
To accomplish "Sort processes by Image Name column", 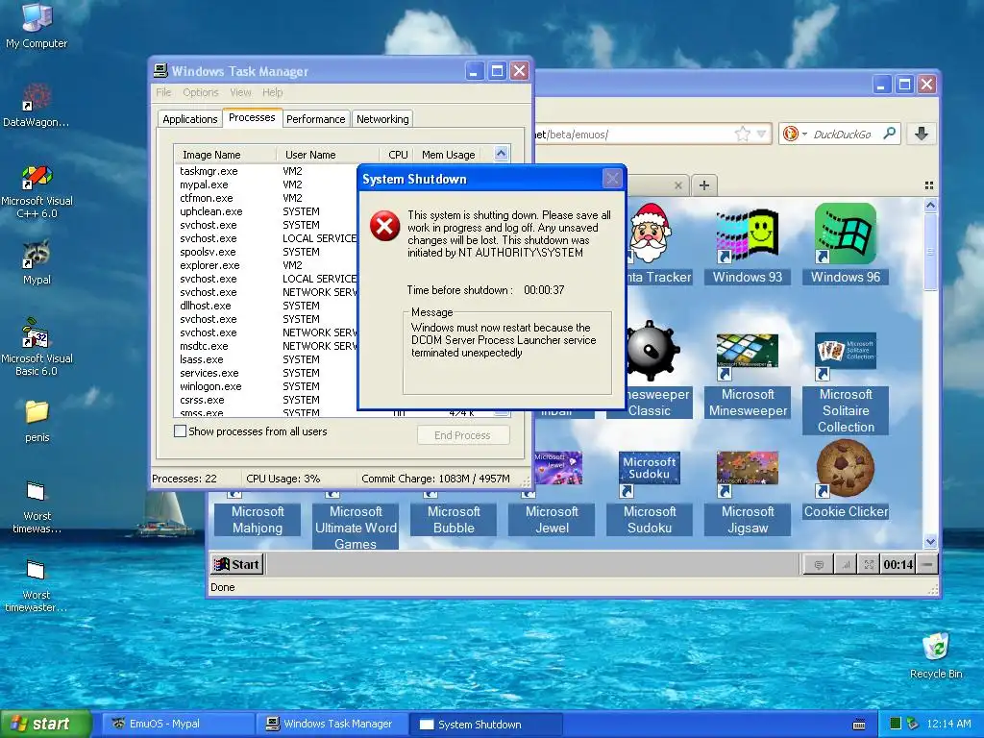I will point(226,155).
